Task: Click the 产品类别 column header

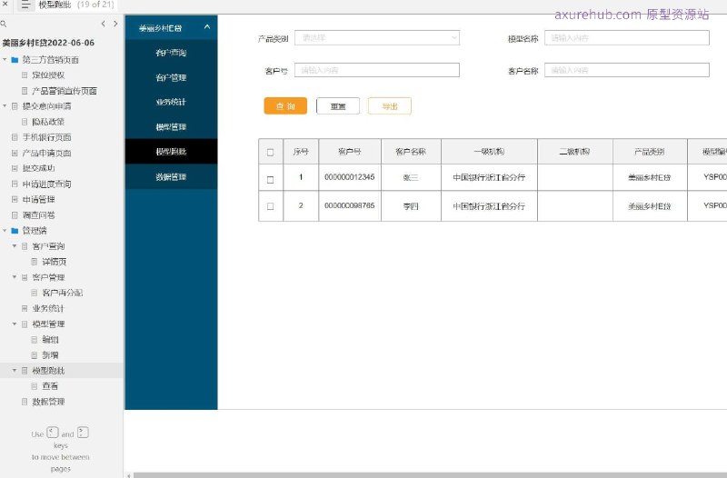Action: [650, 151]
